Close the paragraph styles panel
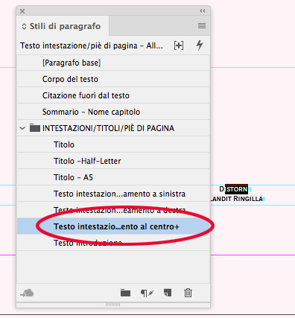Image resolution: width=295 pixels, height=318 pixels. tap(22, 11)
